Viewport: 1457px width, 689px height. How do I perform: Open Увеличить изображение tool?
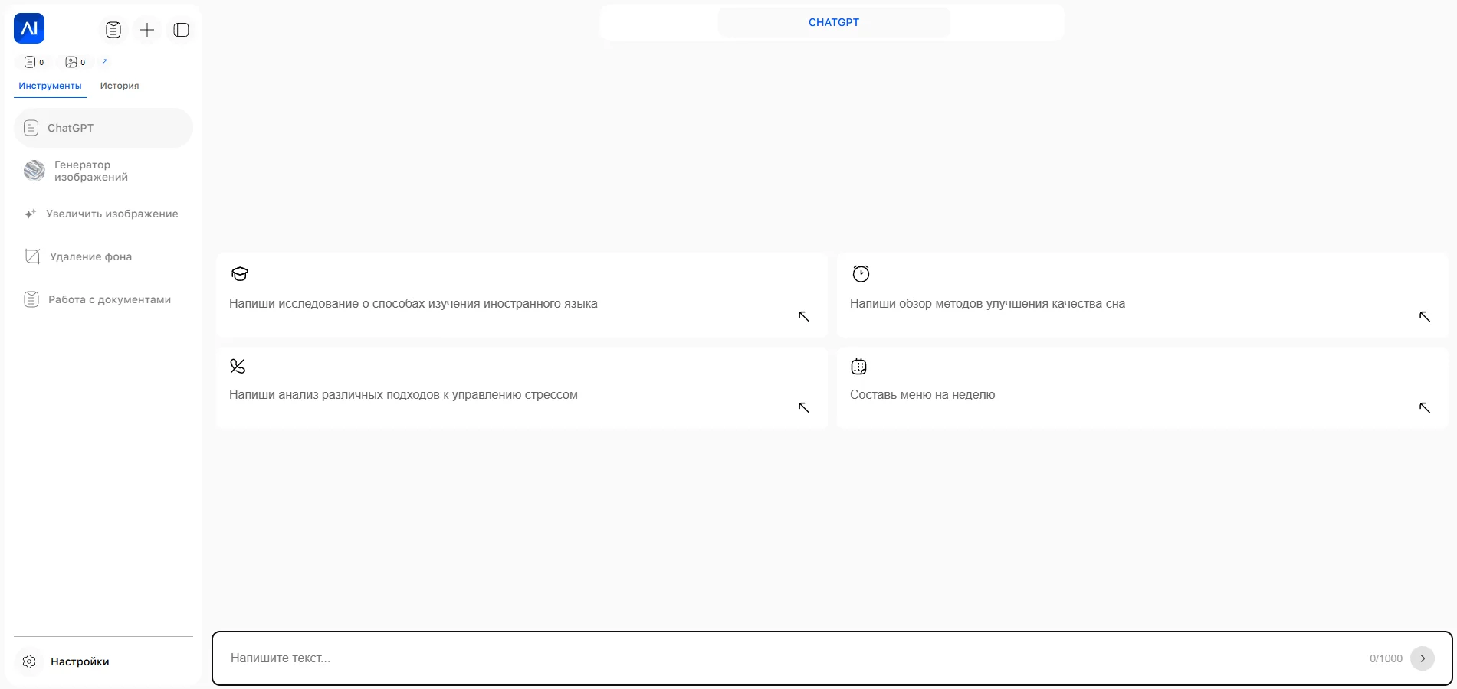tap(103, 214)
